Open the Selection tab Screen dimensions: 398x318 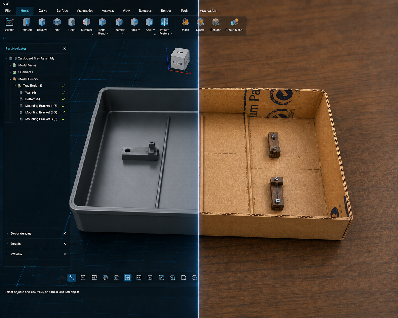(145, 10)
